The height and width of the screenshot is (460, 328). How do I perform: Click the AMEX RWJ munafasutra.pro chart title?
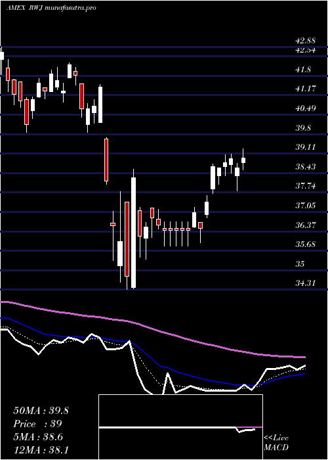click(51, 8)
